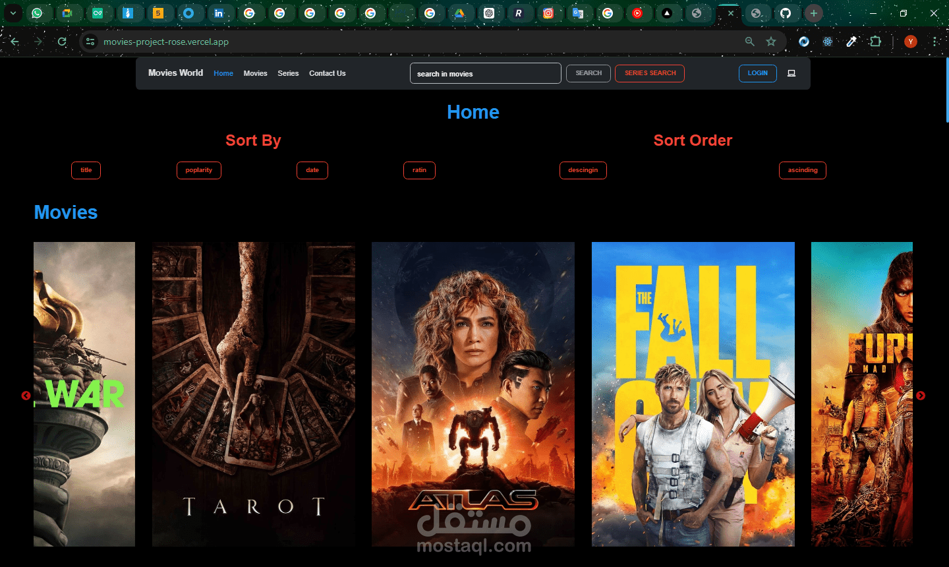Click the SERIES SEARCH button
Image resolution: width=949 pixels, height=567 pixels.
coord(650,73)
